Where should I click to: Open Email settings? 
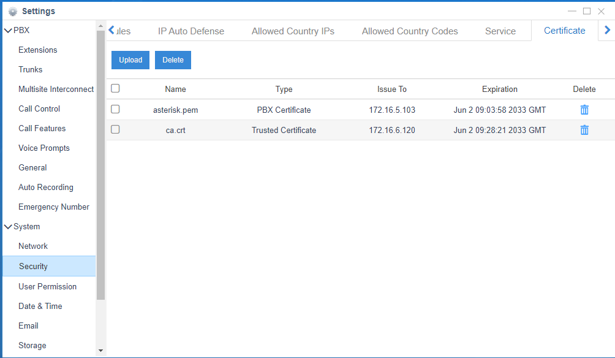pos(28,326)
